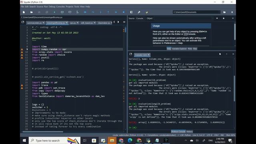Open the Consoles menu
The height and width of the screenshot is (144, 256).
[x=60, y=7]
